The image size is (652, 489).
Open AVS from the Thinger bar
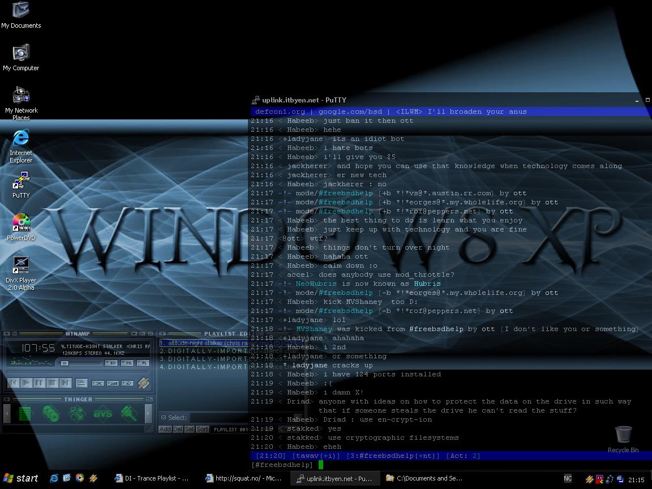pos(102,413)
